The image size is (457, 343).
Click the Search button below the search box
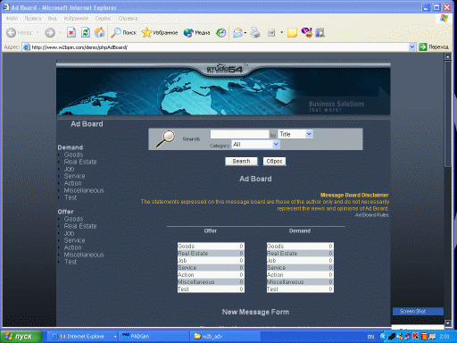click(x=241, y=161)
